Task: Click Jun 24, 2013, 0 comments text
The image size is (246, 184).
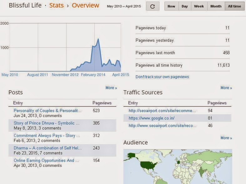Action: (x=38, y=116)
